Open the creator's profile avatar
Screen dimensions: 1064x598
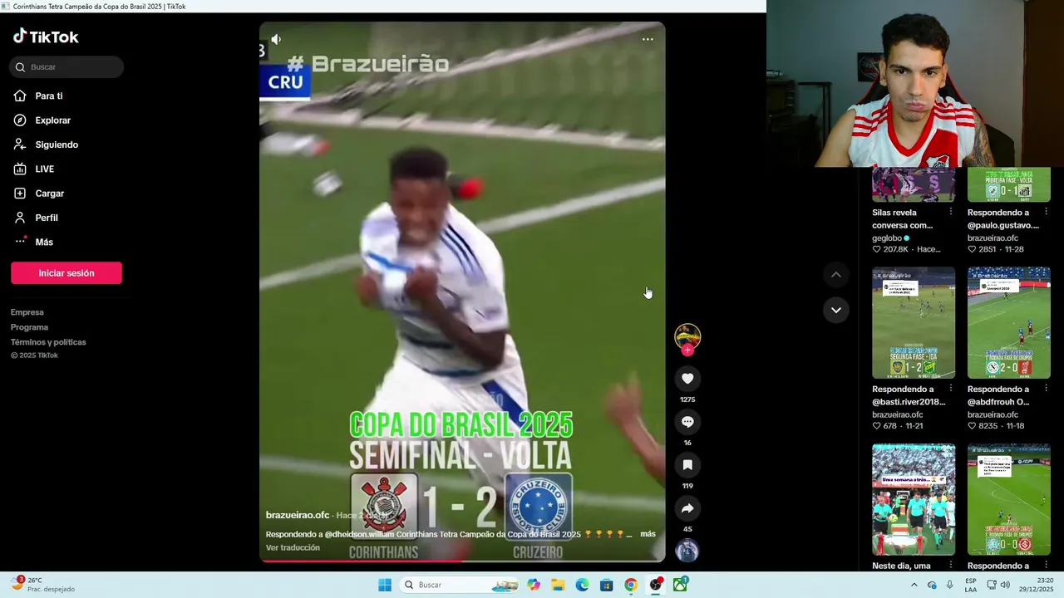click(x=687, y=336)
